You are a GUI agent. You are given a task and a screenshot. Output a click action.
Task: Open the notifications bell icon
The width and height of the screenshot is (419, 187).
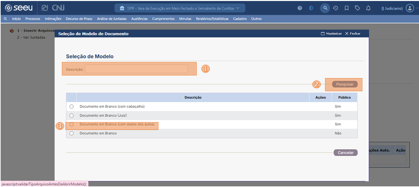click(x=368, y=8)
